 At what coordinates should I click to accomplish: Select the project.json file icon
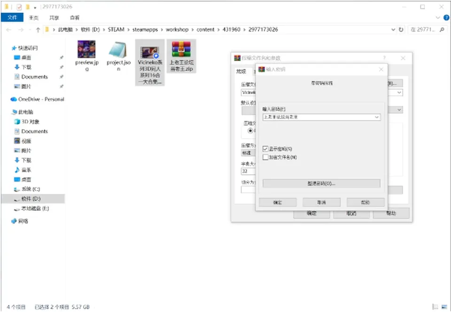click(x=118, y=49)
